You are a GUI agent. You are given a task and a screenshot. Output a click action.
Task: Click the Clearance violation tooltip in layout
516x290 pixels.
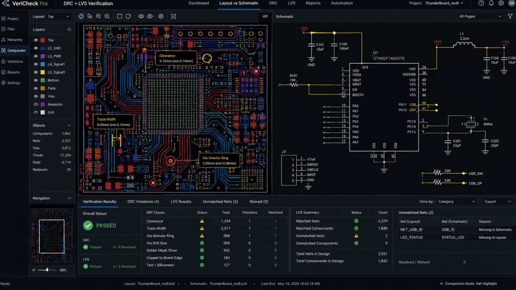click(x=176, y=58)
